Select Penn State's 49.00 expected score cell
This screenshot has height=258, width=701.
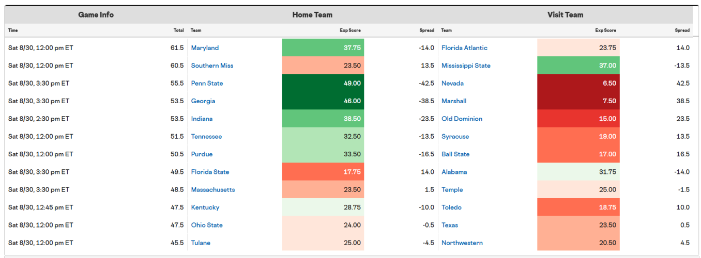pyautogui.click(x=323, y=83)
